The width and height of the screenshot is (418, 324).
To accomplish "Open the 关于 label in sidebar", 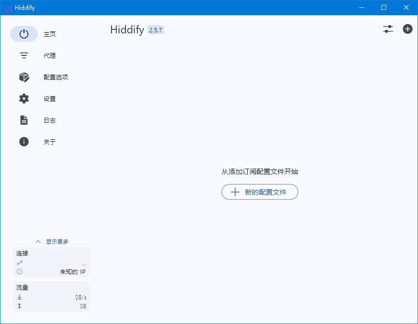I will pyautogui.click(x=49, y=142).
